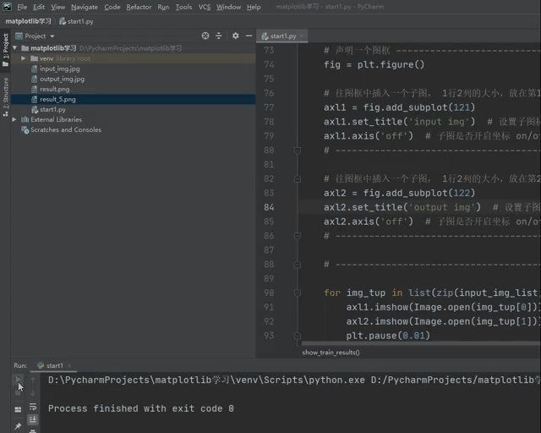This screenshot has width=541, height=433.
Task: Click the down arrow in Run panel
Action: tap(33, 393)
